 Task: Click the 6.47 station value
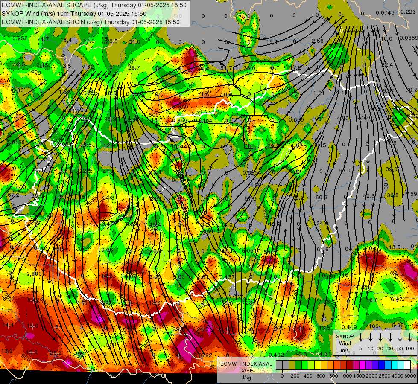pos(396,299)
